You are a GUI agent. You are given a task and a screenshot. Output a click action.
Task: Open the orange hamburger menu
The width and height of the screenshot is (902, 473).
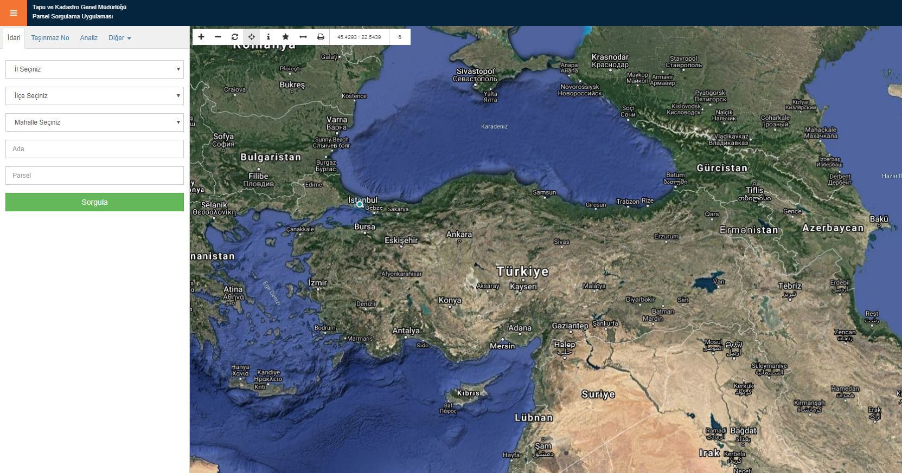13,13
